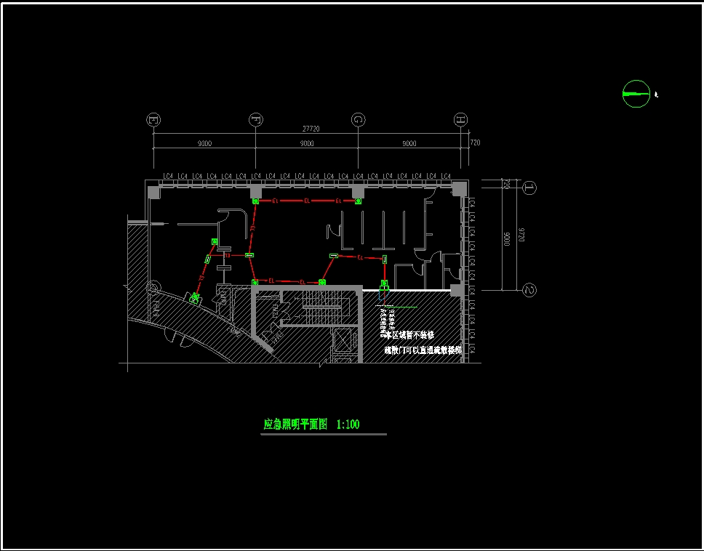
Task: Select the overall dimension text 27720
Action: click(311, 129)
